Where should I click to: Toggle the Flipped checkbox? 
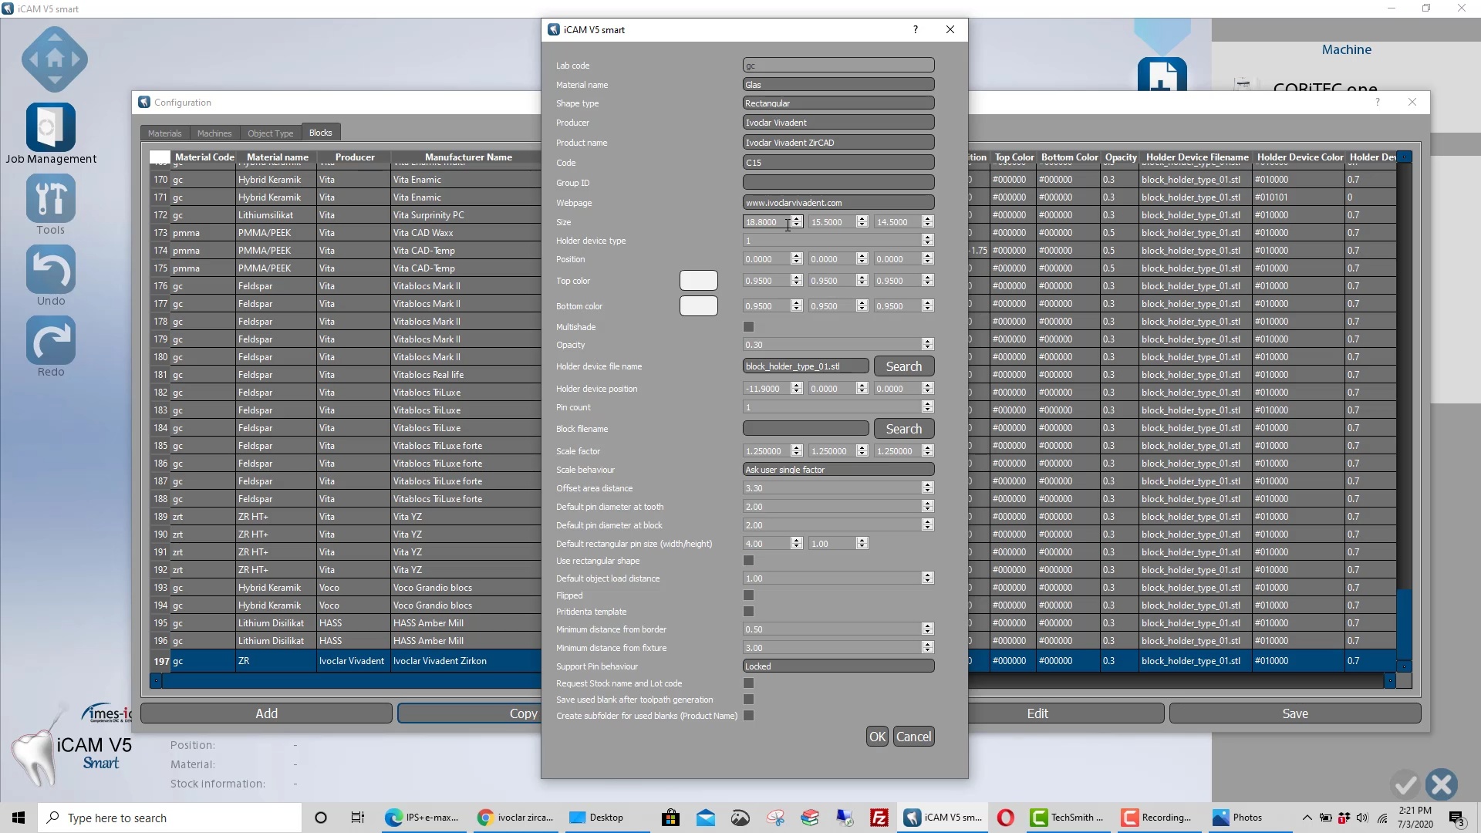click(748, 595)
